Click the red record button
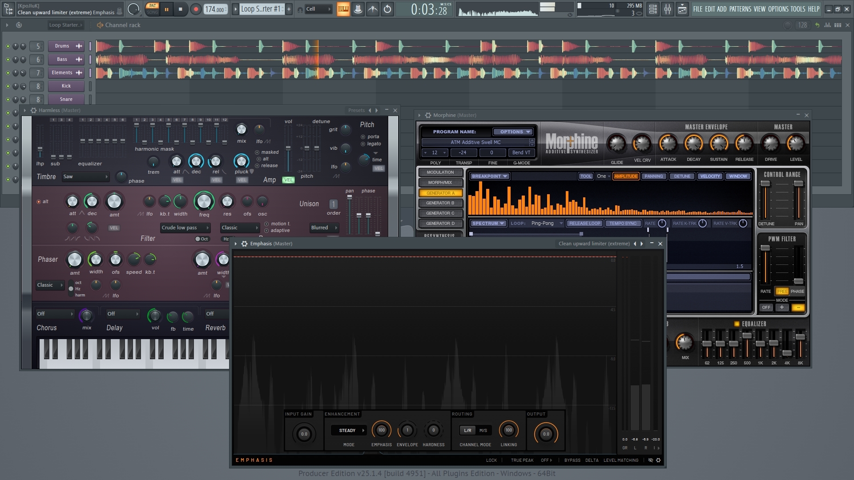The image size is (854, 480). (x=195, y=9)
